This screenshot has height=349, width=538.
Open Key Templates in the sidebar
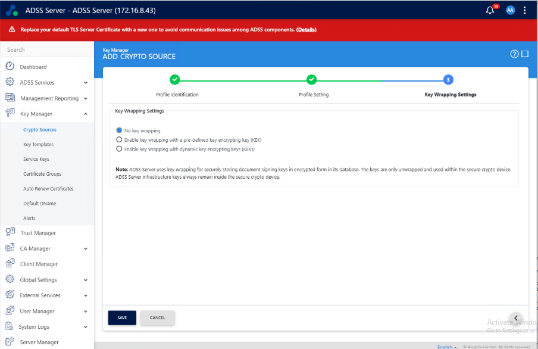(x=39, y=144)
